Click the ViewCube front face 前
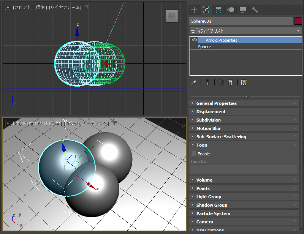 tap(172, 16)
